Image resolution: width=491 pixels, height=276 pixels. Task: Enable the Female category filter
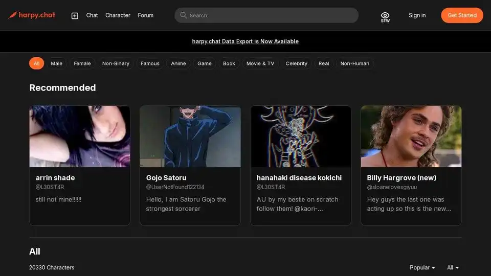[82, 63]
